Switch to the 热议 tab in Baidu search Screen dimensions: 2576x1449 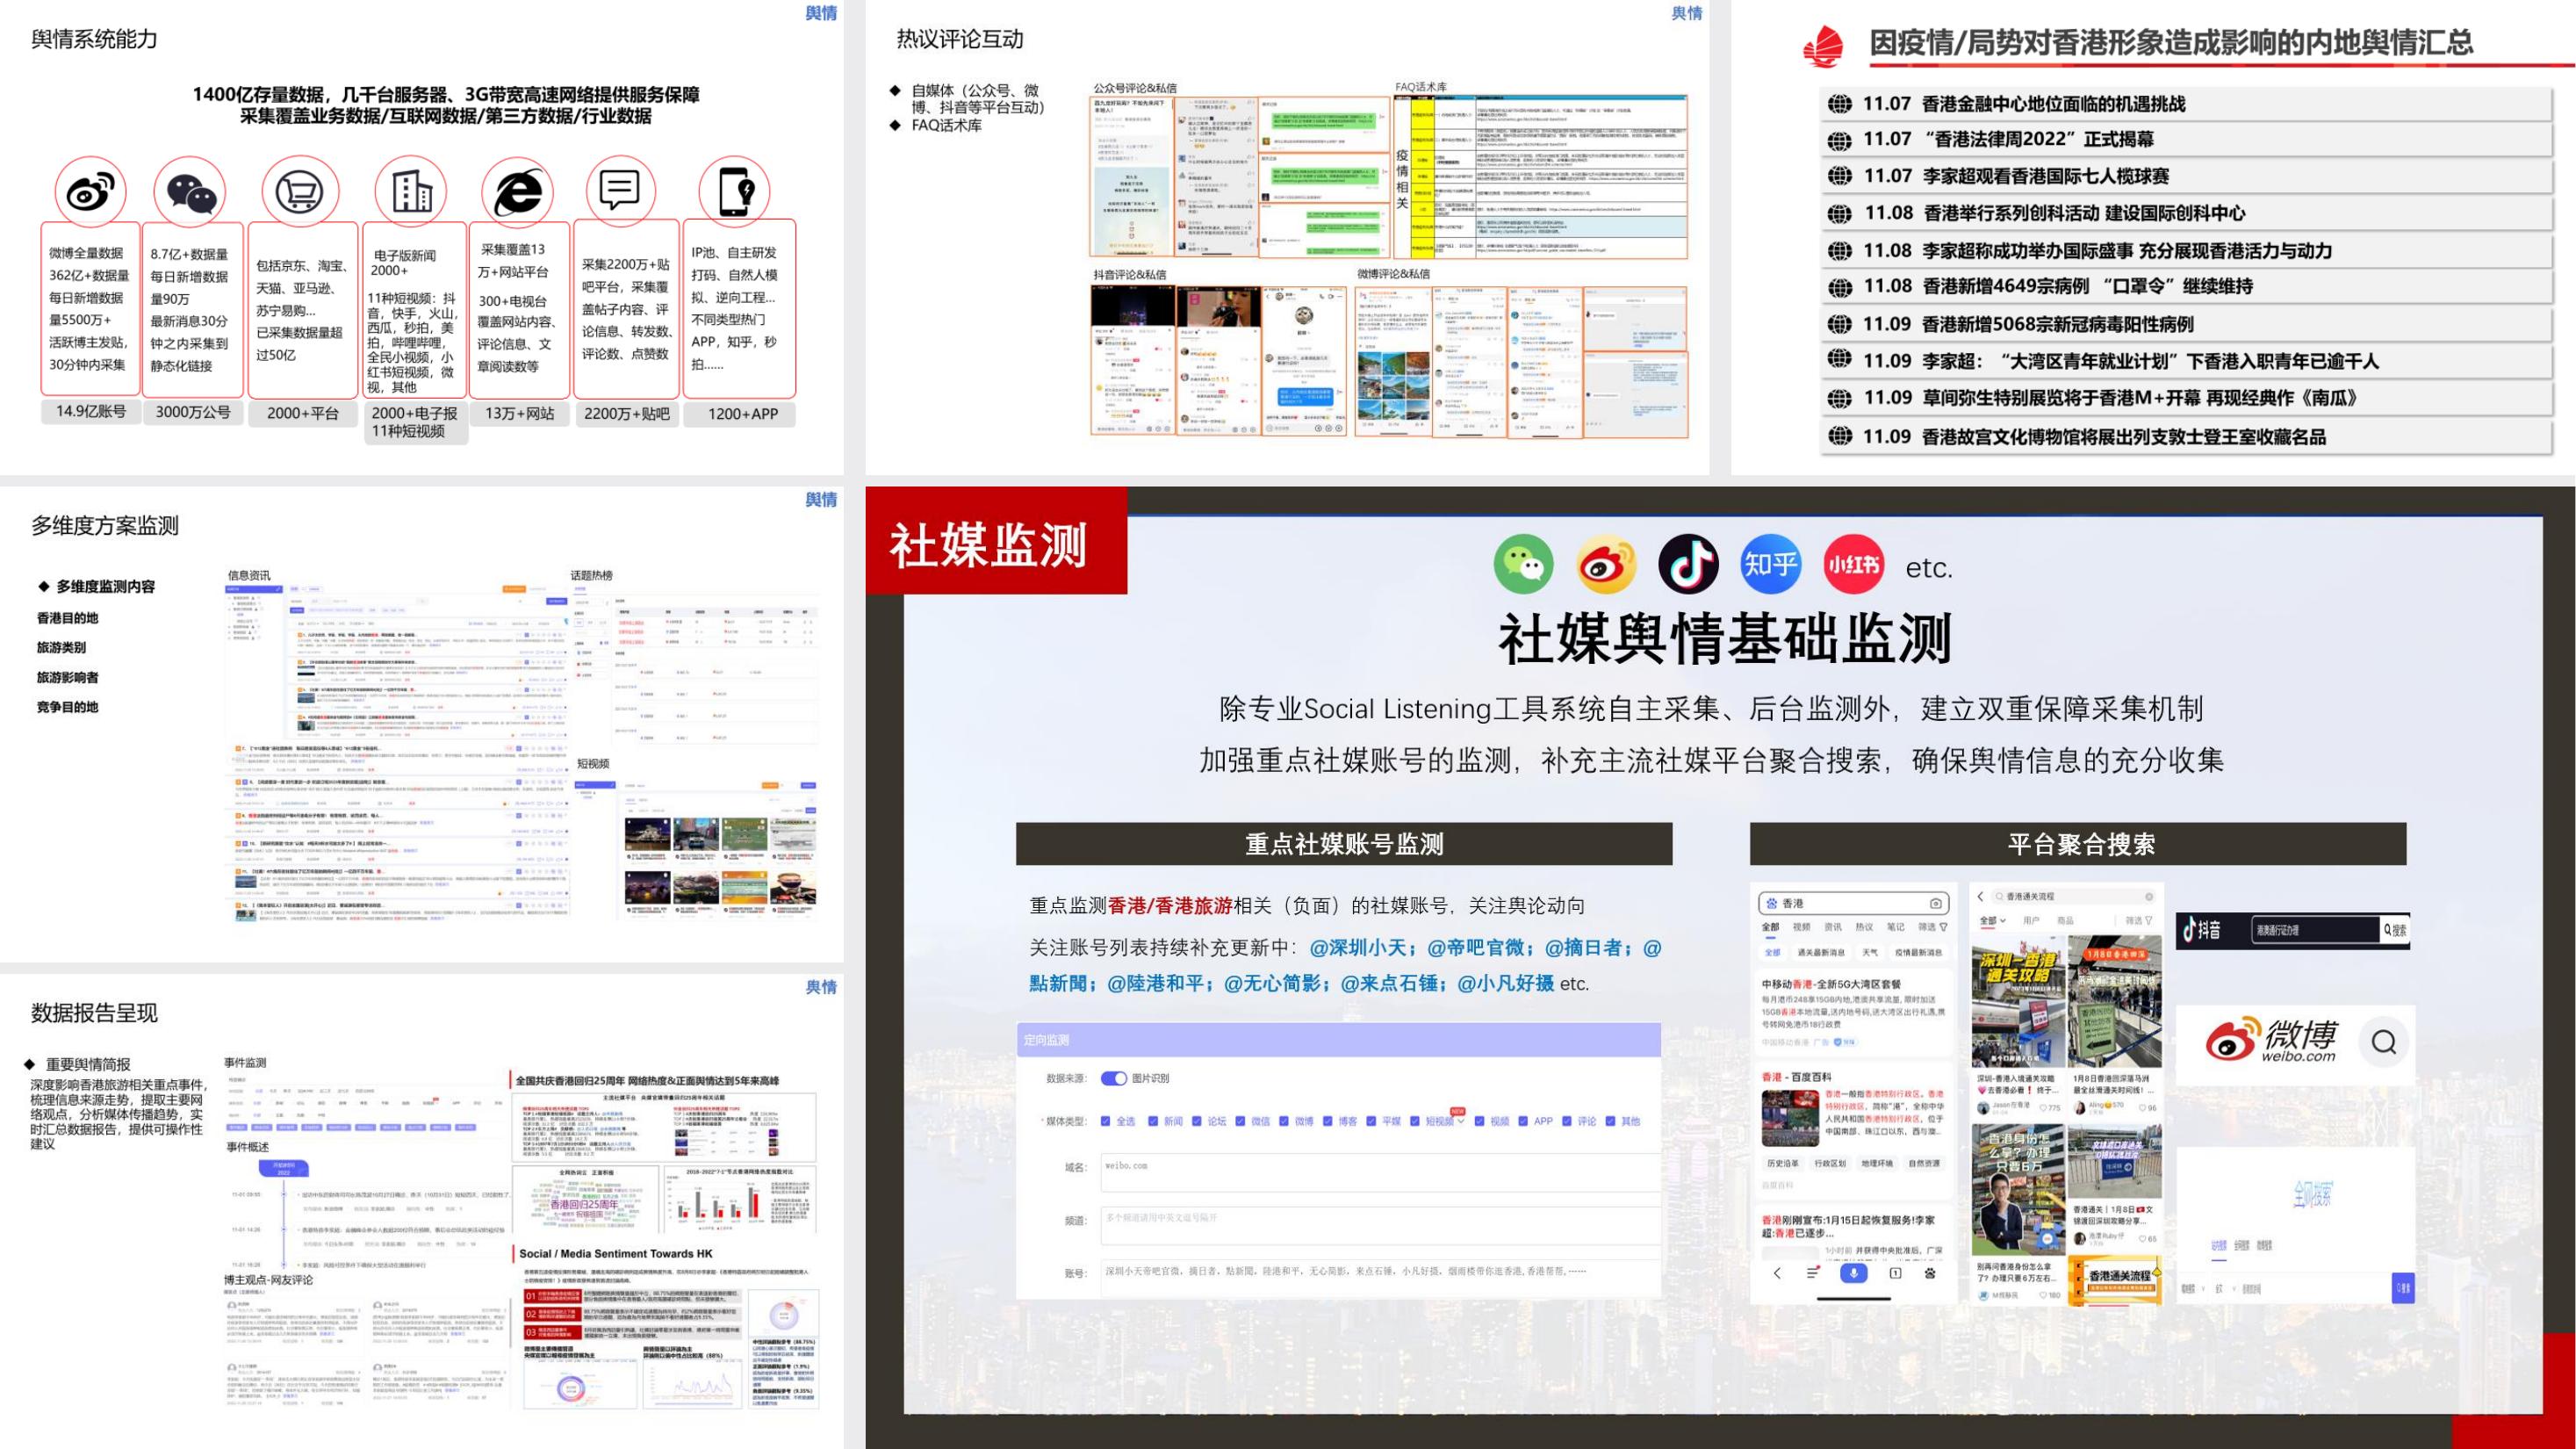(1864, 927)
